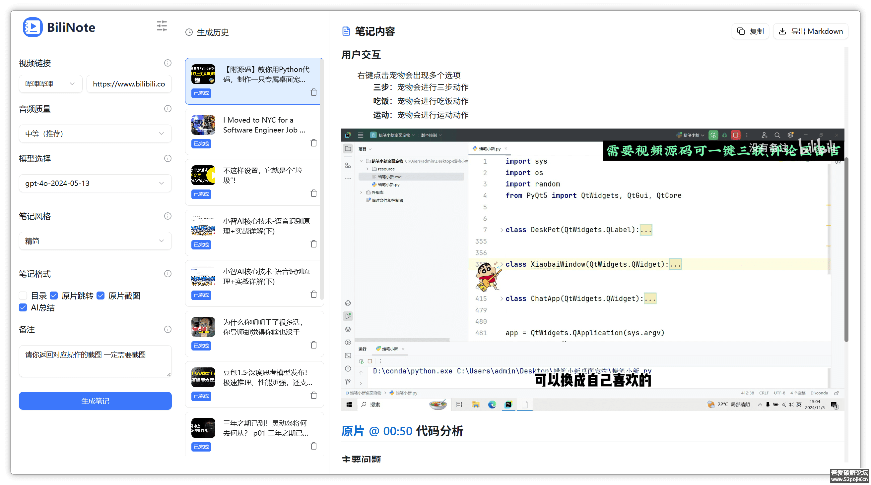Uncheck the 原片跳转 checkbox
Image resolution: width=871 pixels, height=485 pixels.
click(x=54, y=296)
